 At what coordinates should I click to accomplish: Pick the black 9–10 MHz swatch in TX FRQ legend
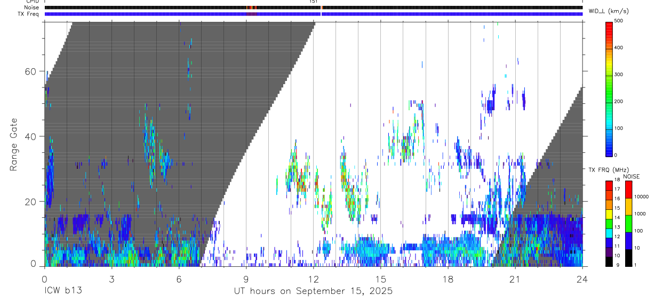tap(609, 262)
